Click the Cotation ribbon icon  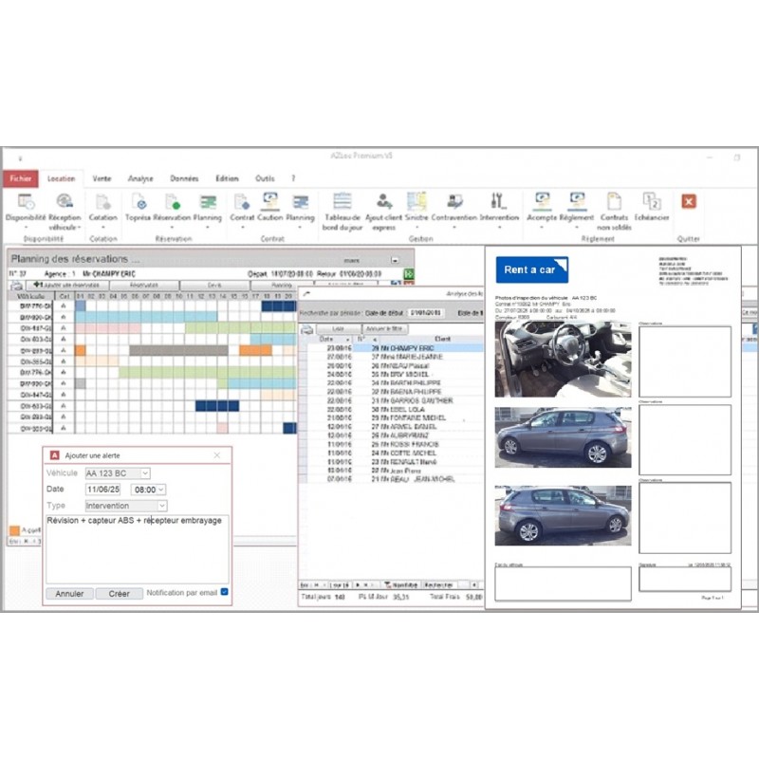click(x=102, y=201)
